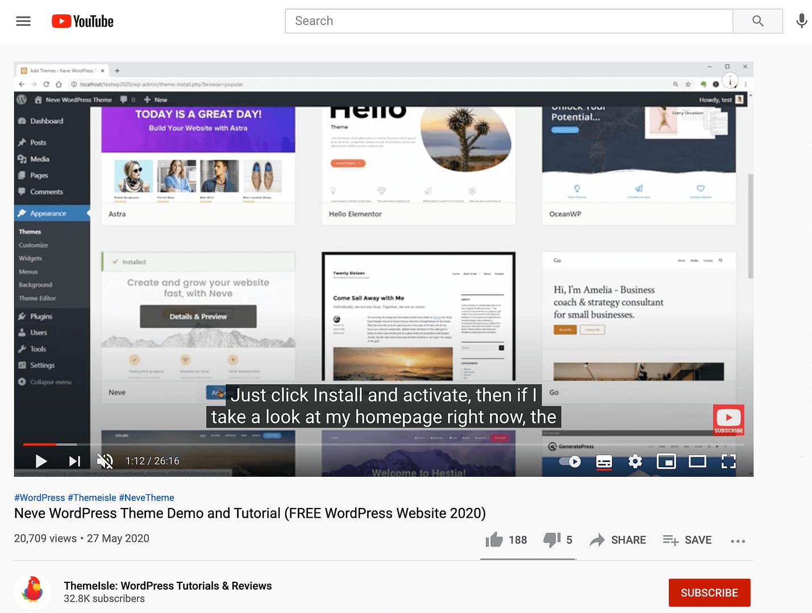Screen dimensions: 812x613
Task: Click Comments in WordPress sidebar
Action: pos(47,192)
